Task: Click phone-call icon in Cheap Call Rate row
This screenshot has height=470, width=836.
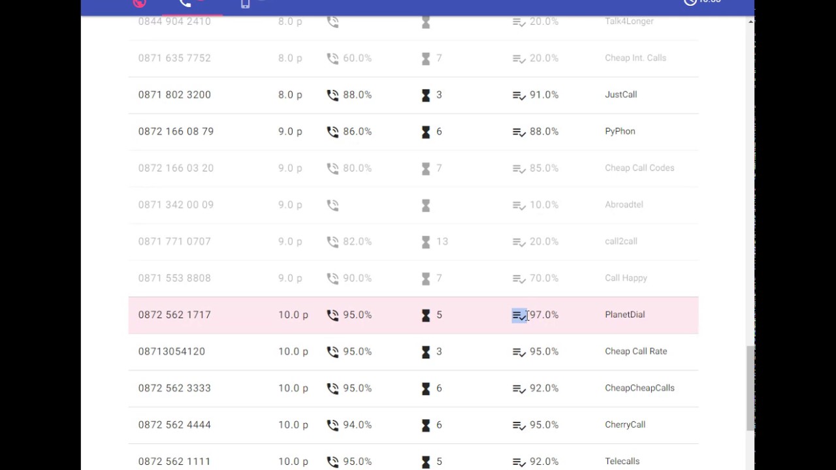Action: click(x=333, y=352)
